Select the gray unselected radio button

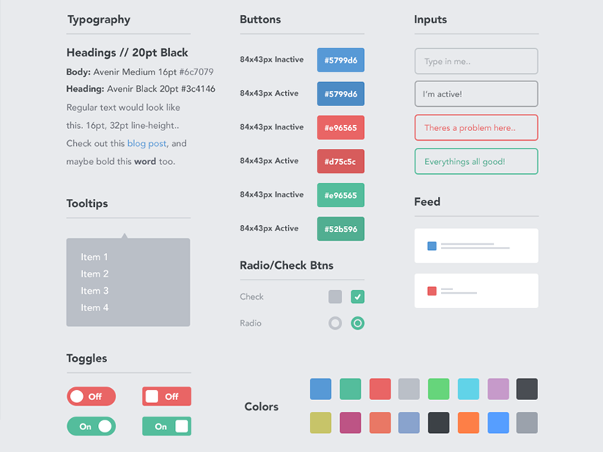point(335,323)
